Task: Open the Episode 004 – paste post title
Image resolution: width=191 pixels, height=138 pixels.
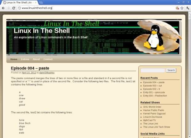Action: point(30,68)
